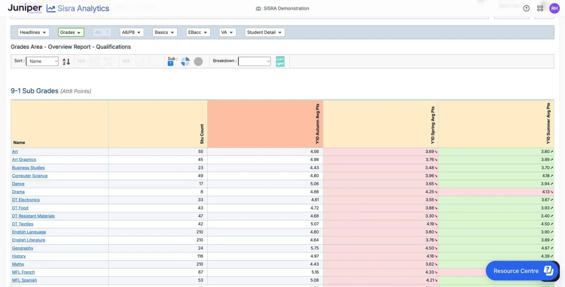Open the Drama subject link
This screenshot has height=287, width=565.
(x=18, y=192)
